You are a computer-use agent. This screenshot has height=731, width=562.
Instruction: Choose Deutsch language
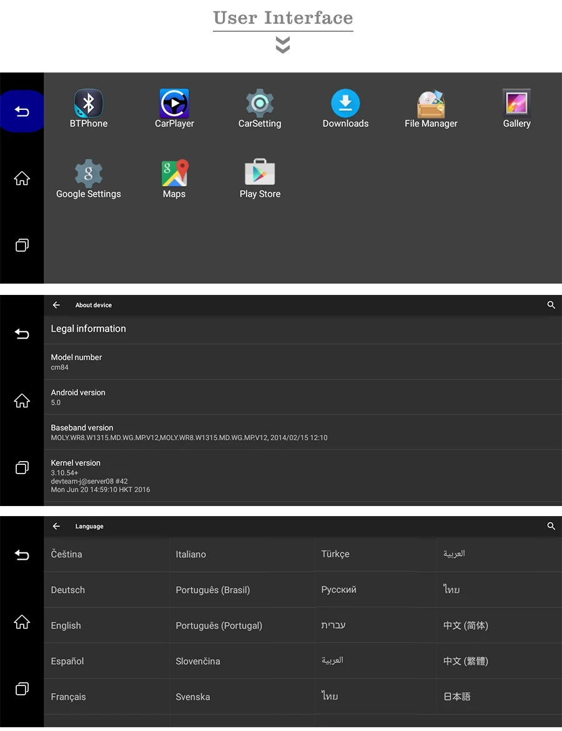[107, 590]
